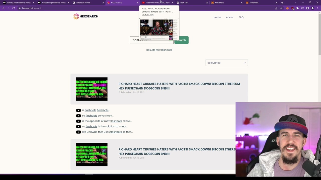The height and width of the screenshot is (180, 321).
Task: Open a new browser tab with plus
Action: tap(282, 2)
